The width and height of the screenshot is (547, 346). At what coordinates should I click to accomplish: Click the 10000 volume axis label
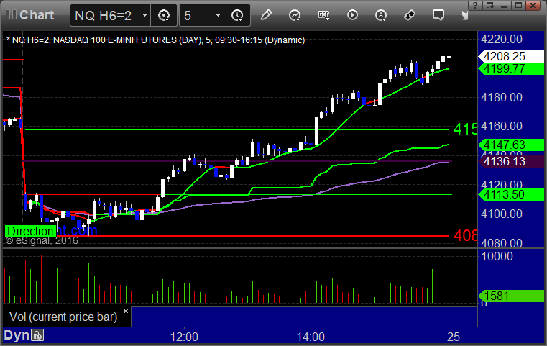click(x=497, y=256)
